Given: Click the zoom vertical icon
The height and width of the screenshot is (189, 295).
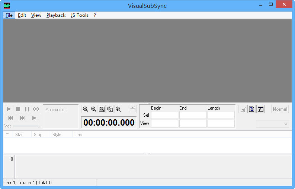Looking at the screenshot, I should [x=118, y=109].
